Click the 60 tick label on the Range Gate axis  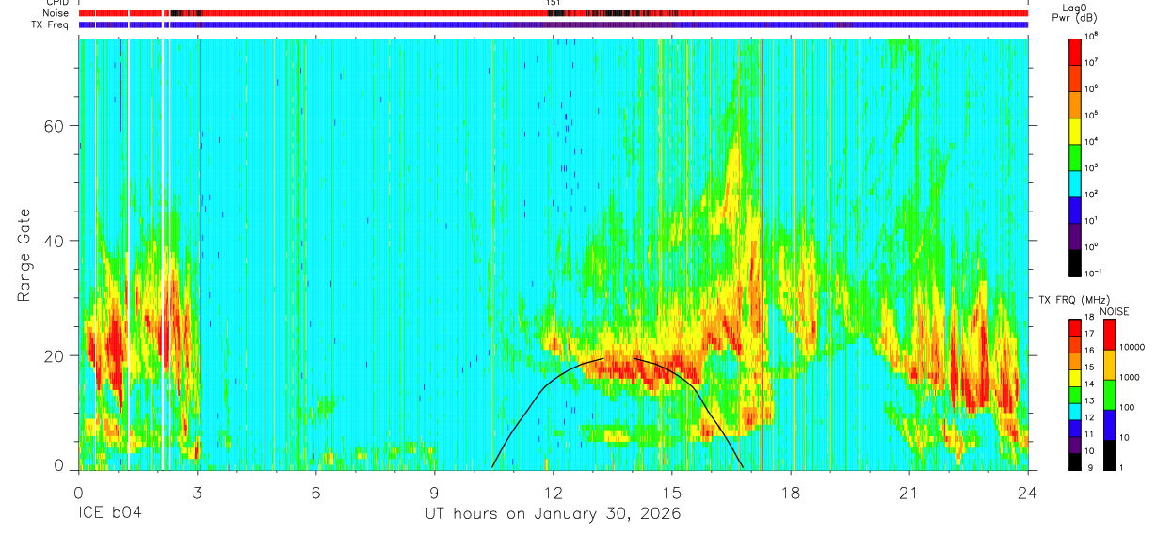[x=56, y=126]
